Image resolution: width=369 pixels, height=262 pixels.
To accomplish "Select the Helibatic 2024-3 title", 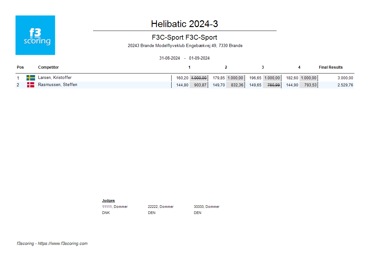I will [x=184, y=24].
